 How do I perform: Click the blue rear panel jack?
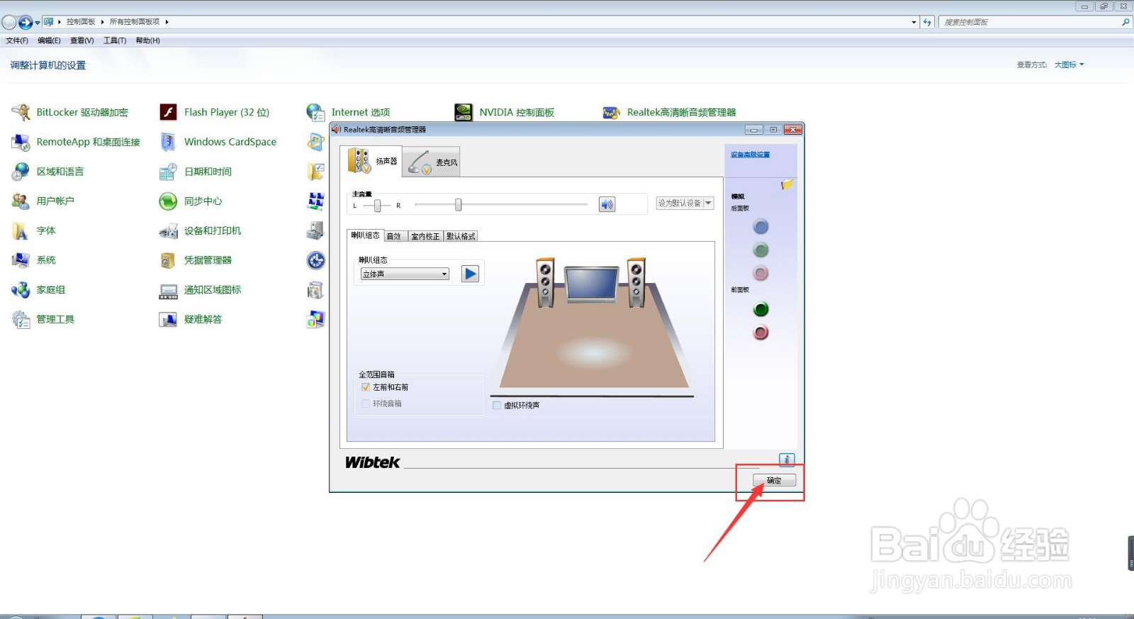point(760,227)
